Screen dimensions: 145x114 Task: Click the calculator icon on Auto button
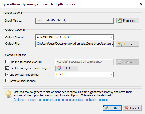coord(120,62)
